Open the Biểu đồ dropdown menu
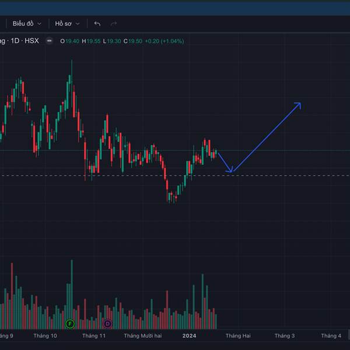The width and height of the screenshot is (350, 350). [x=27, y=23]
